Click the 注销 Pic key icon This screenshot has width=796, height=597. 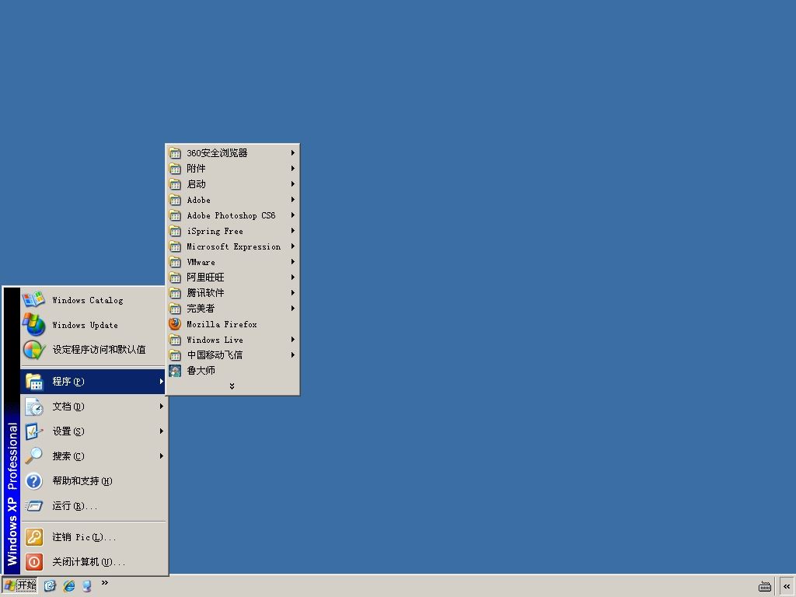(x=34, y=536)
